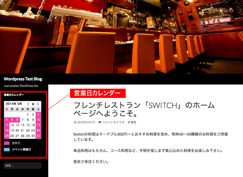The height and width of the screenshot is (177, 243).
Task: Select day 28 in the calendar
Action: pyautogui.click(x=23, y=136)
